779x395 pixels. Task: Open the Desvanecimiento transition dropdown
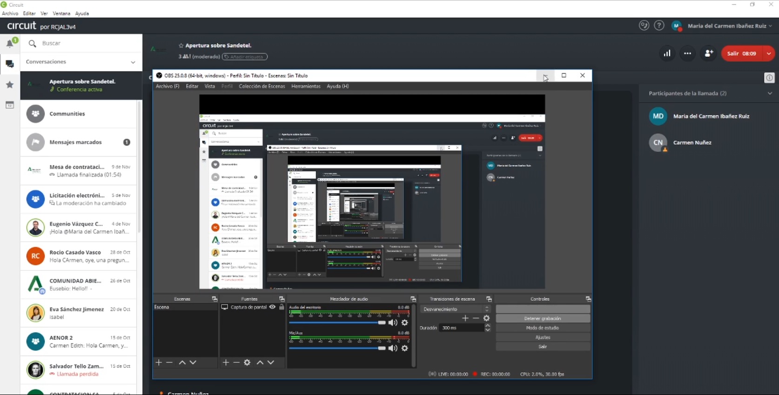(456, 309)
